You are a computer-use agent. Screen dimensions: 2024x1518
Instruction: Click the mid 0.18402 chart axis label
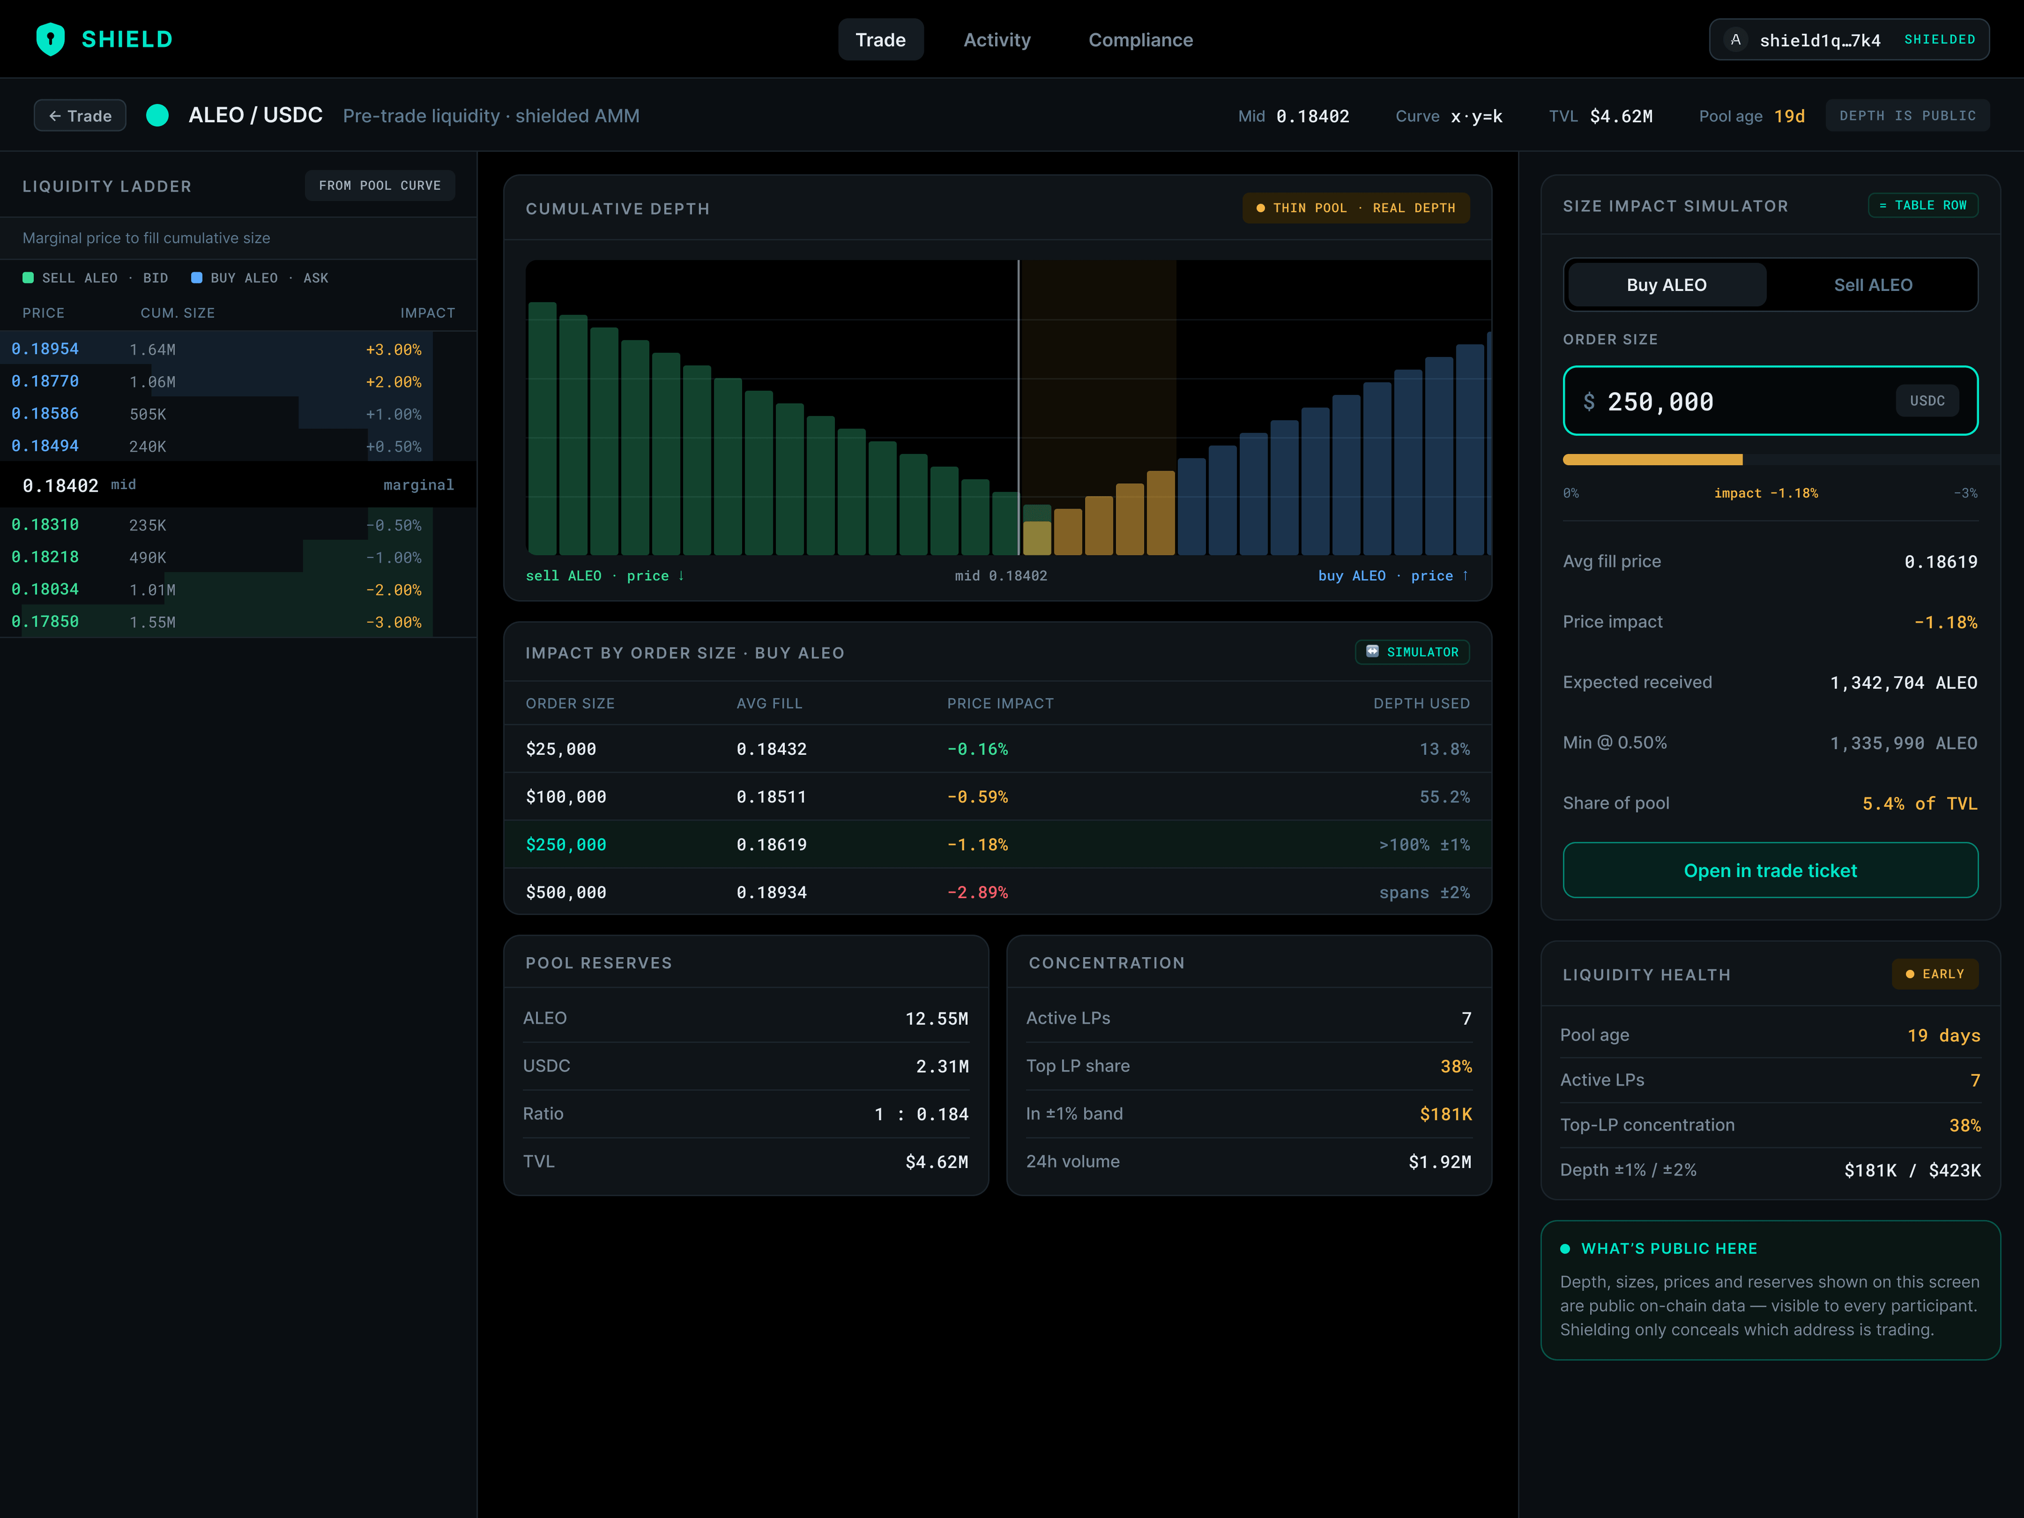(x=1000, y=576)
